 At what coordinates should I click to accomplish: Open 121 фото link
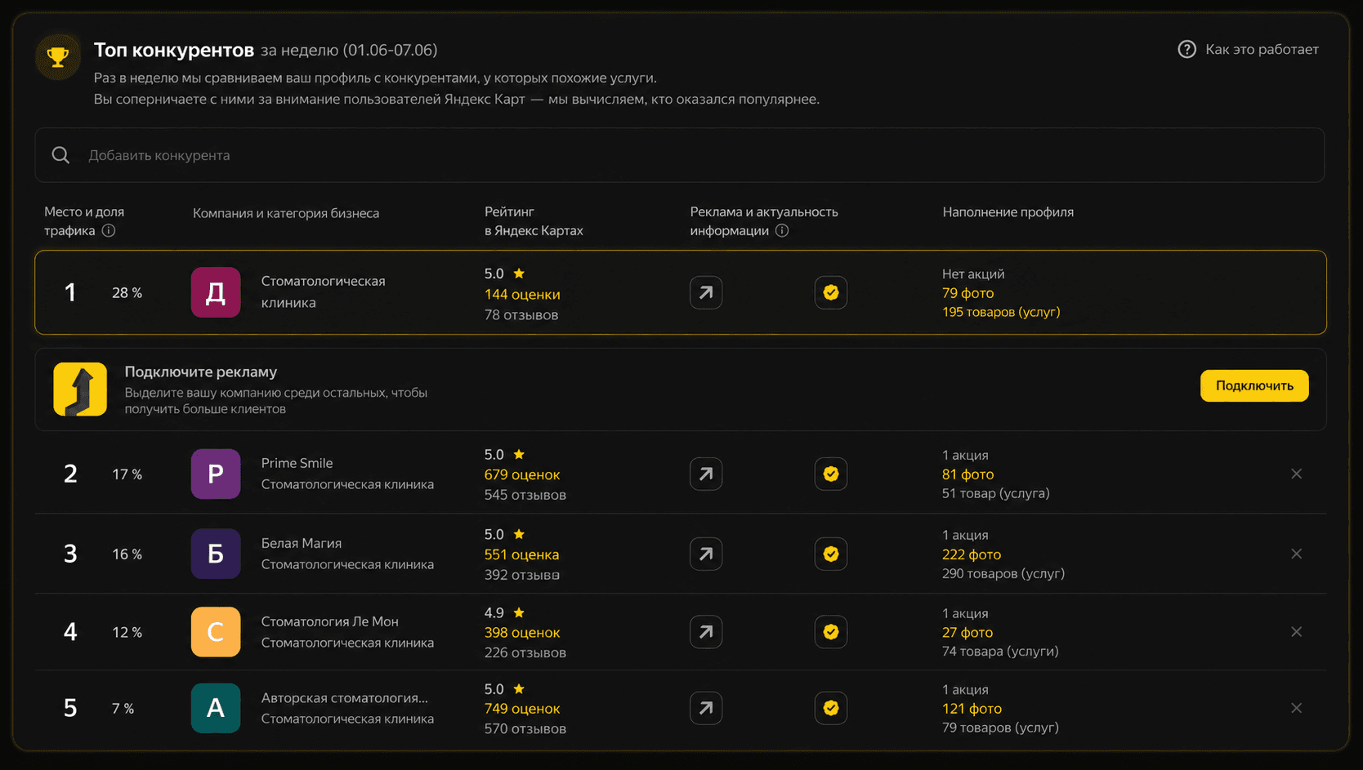972,709
